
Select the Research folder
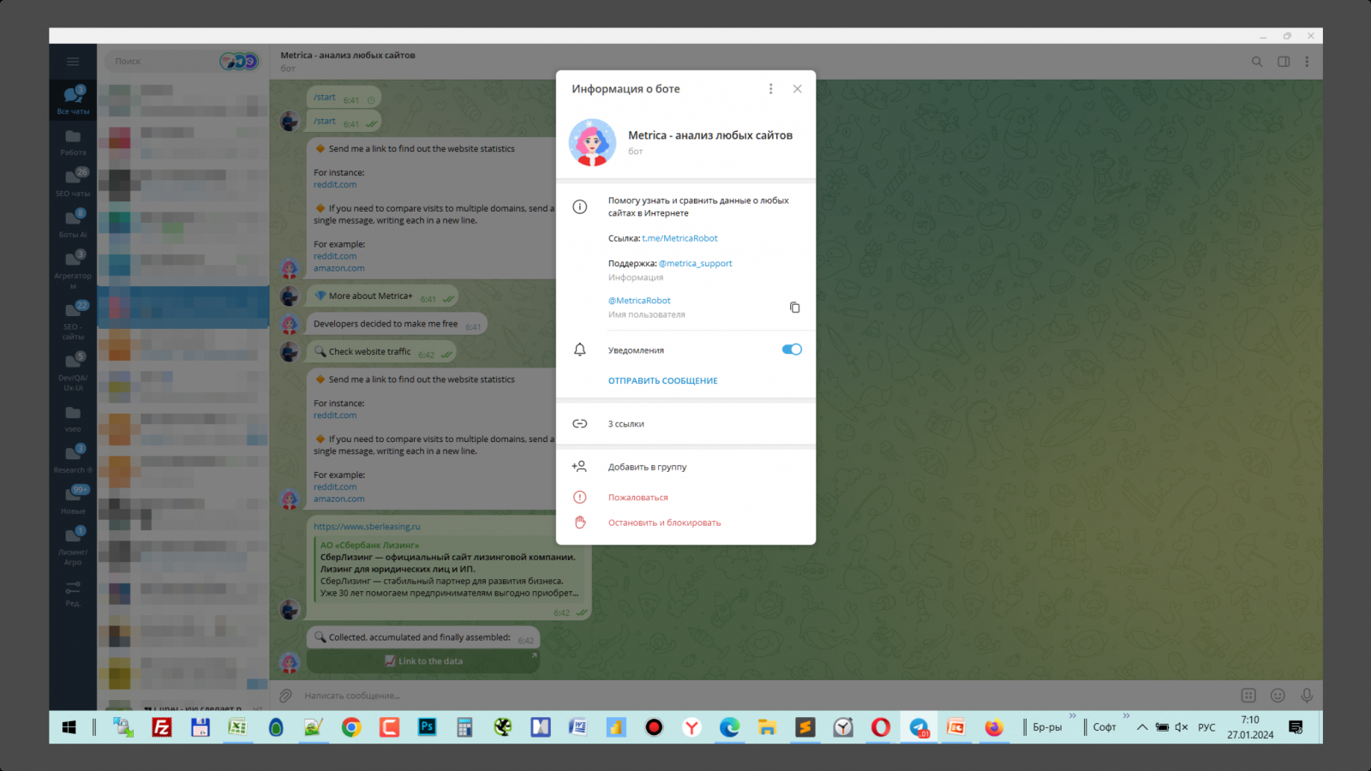pyautogui.click(x=73, y=459)
